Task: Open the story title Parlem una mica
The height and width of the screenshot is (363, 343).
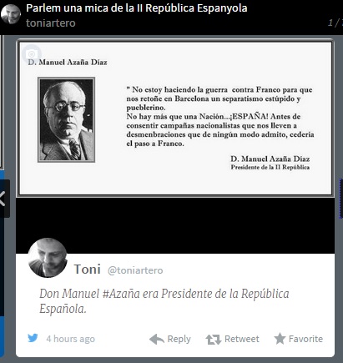Action: tap(137, 8)
